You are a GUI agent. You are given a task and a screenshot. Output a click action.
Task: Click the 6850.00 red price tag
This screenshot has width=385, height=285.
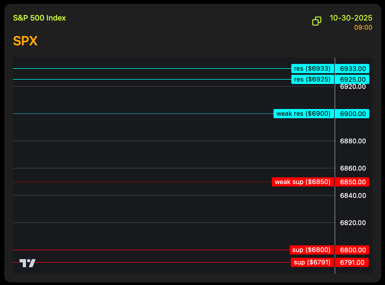[x=353, y=182]
